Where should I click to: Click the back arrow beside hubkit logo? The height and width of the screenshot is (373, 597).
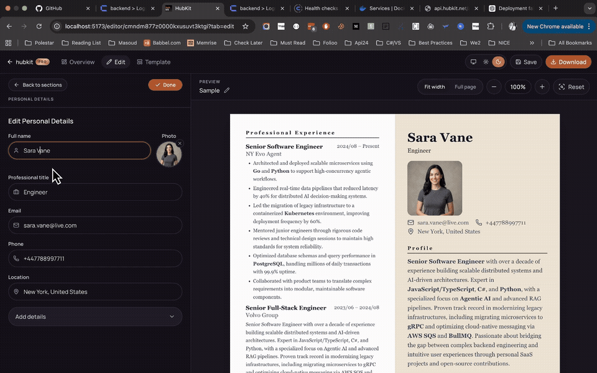(10, 62)
